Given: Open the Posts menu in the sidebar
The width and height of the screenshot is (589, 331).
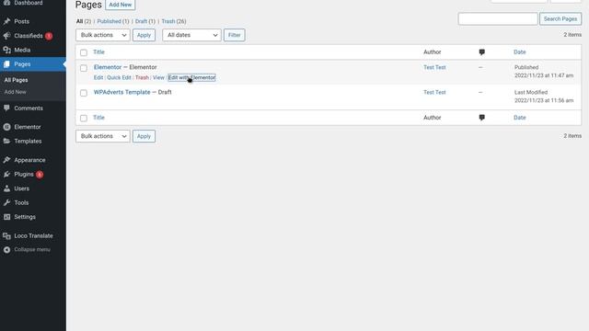Looking at the screenshot, I should [21, 21].
